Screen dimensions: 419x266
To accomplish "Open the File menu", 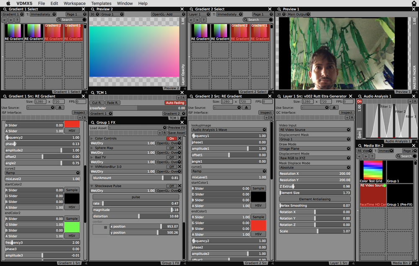I will click(x=41, y=3).
